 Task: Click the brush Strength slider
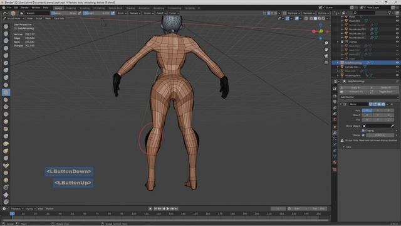point(96,13)
